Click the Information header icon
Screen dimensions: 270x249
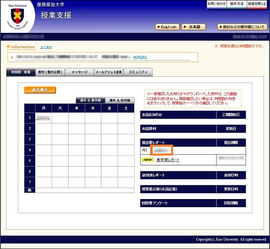[x=9, y=47]
